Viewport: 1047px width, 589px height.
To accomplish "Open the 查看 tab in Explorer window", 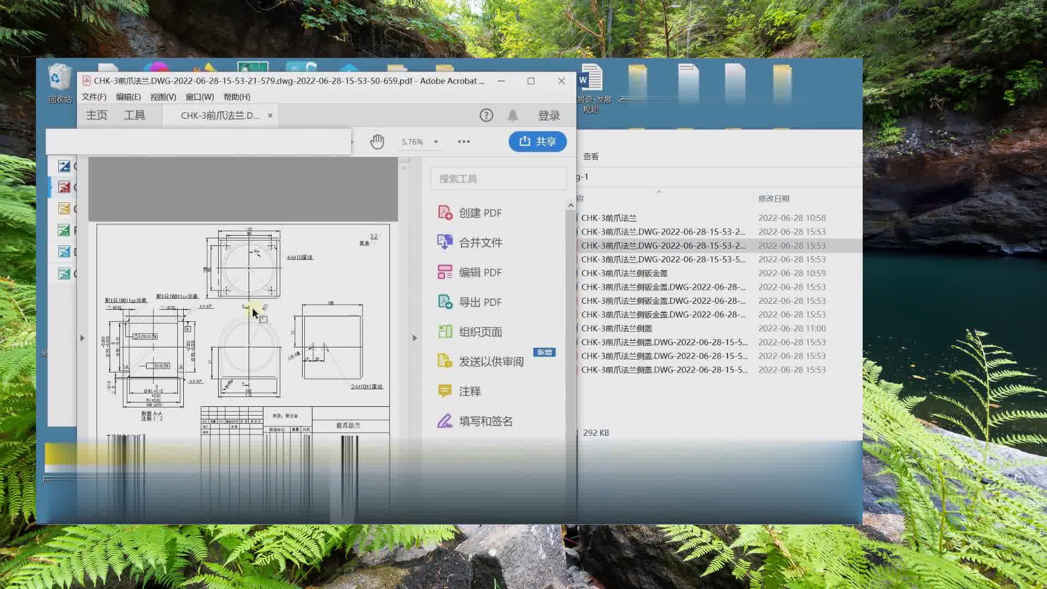I will tap(591, 157).
